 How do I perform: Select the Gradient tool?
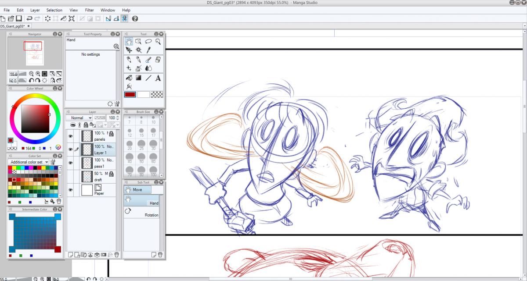138,78
